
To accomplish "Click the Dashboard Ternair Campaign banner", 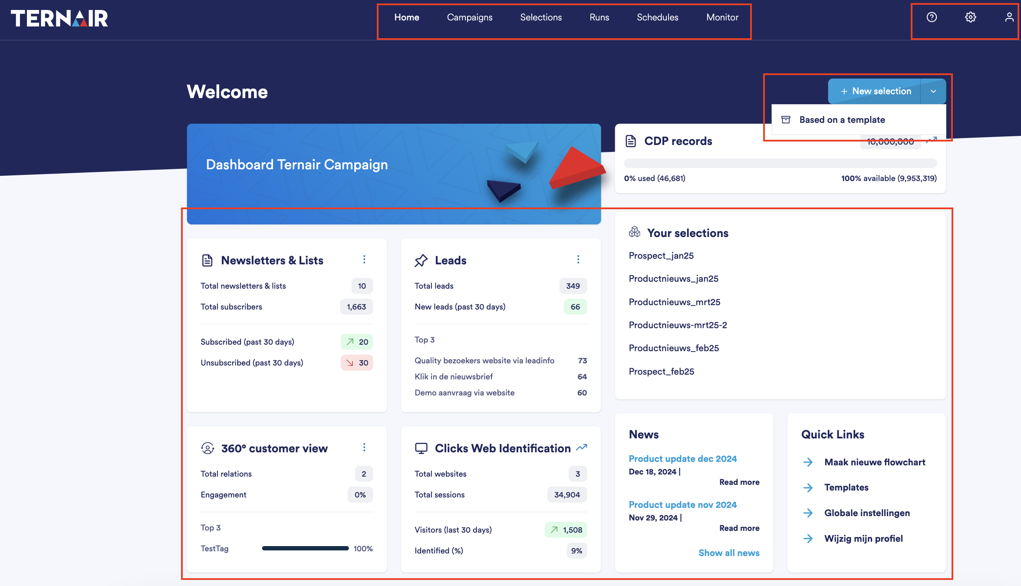I will (394, 174).
